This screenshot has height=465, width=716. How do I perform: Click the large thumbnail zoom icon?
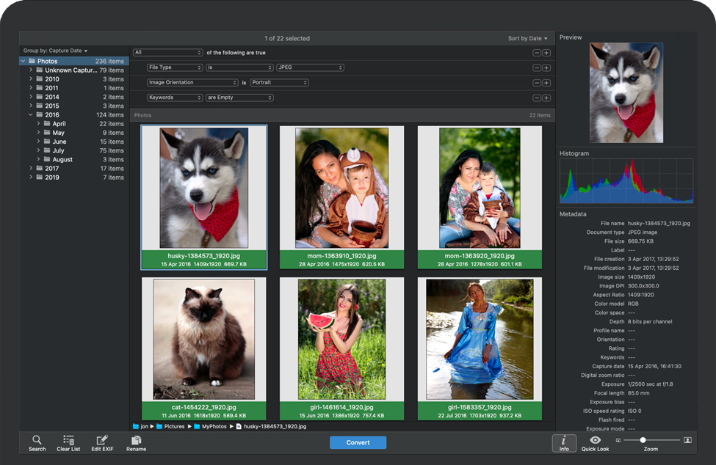687,440
